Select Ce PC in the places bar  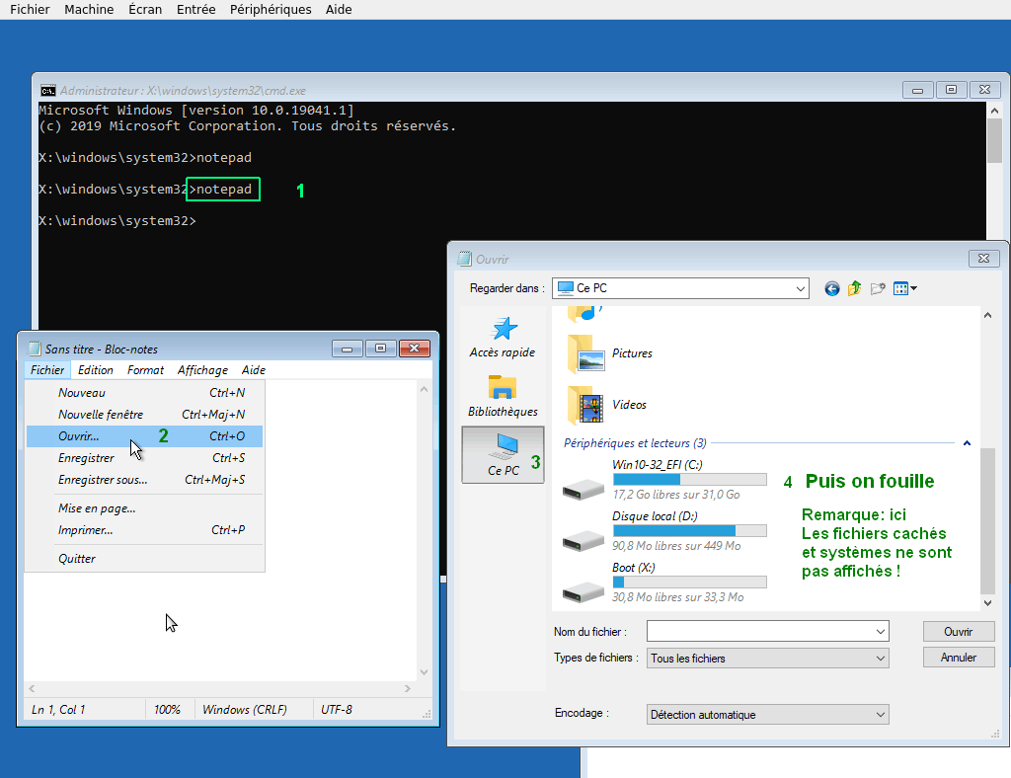coord(503,454)
